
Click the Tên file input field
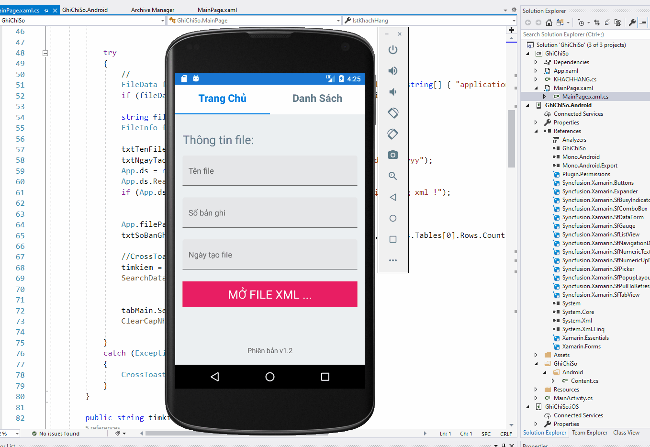(269, 171)
